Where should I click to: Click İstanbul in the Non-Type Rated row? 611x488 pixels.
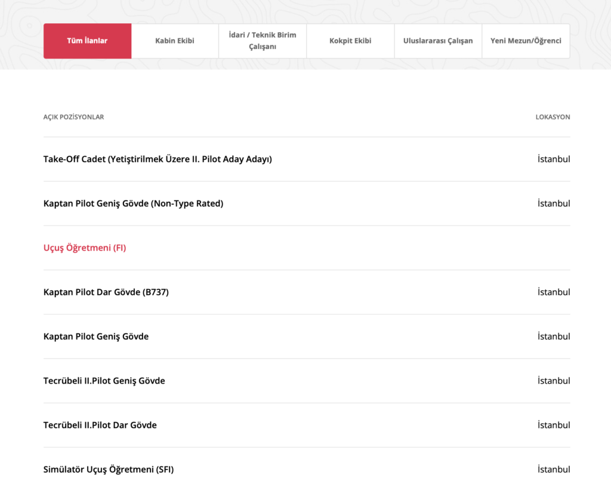click(554, 203)
